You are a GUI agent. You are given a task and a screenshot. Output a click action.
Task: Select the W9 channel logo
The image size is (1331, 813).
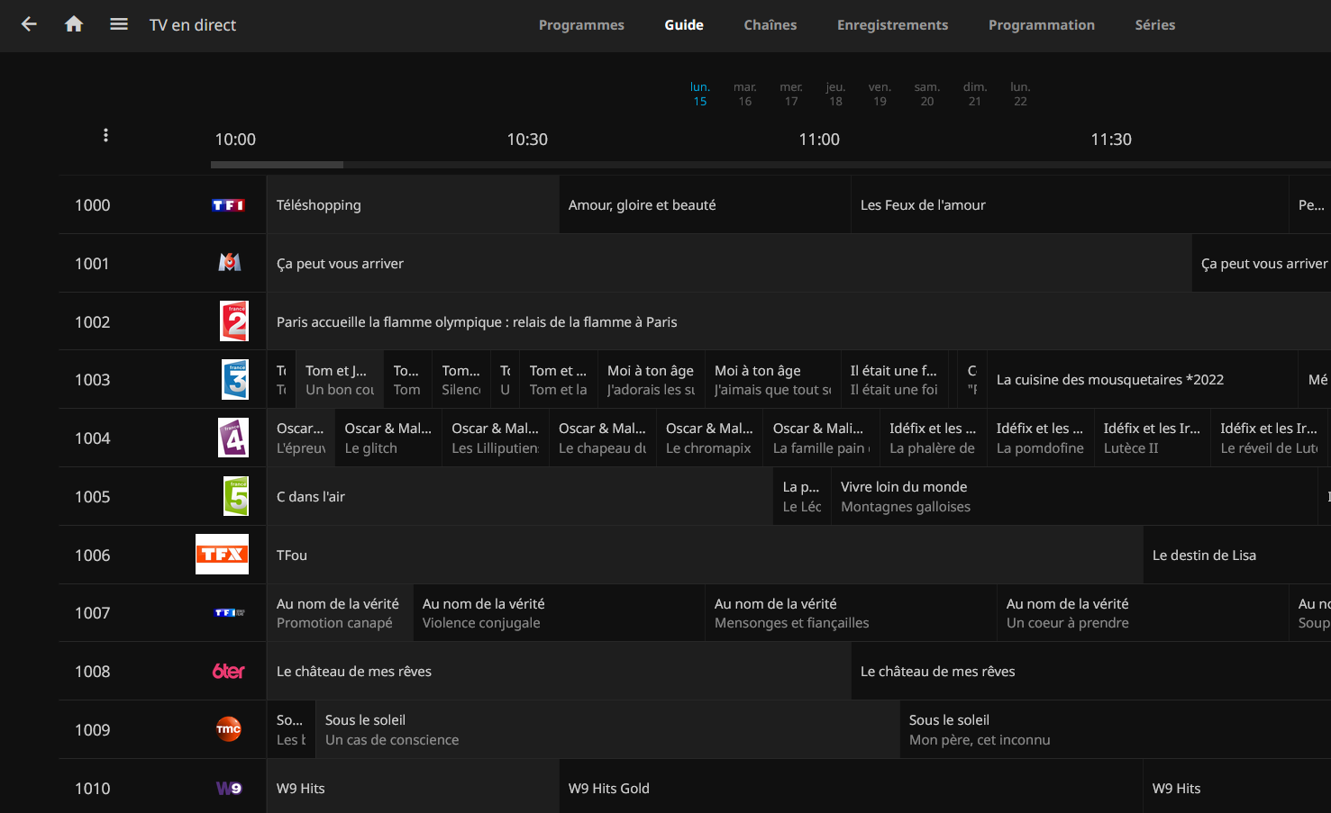(229, 788)
